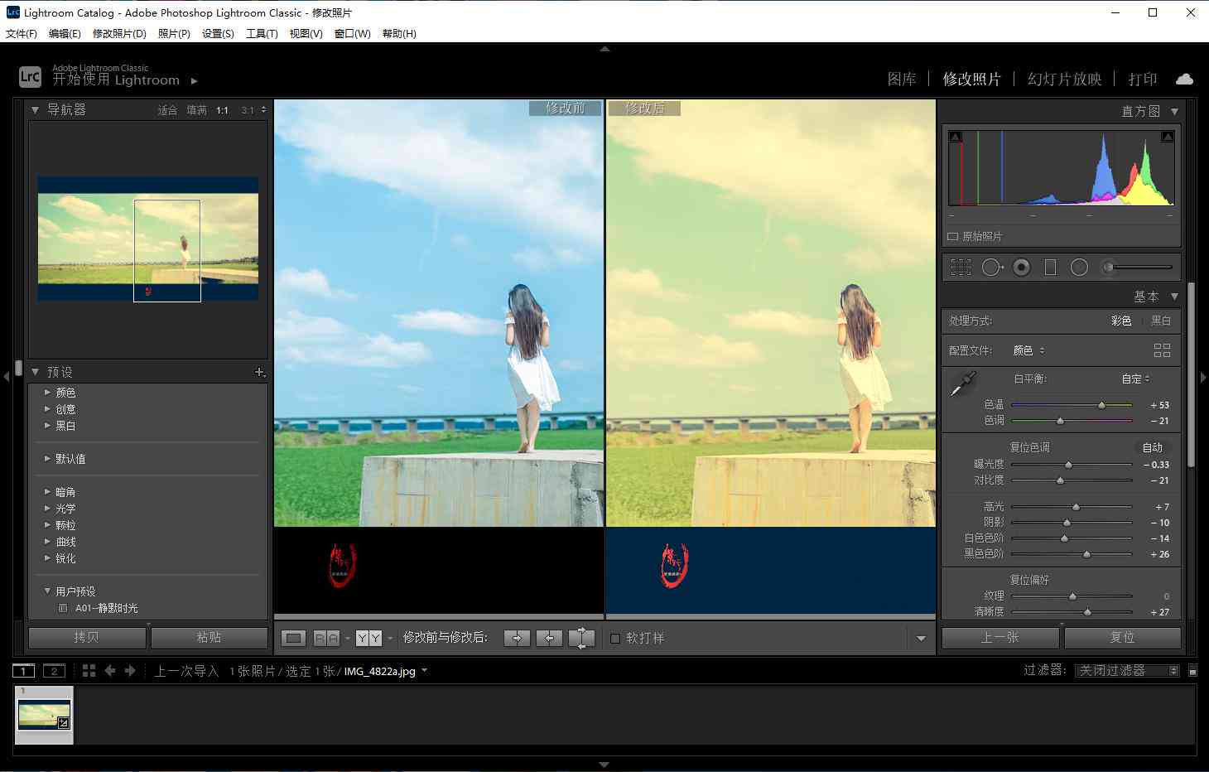This screenshot has height=772, width=1209.
Task: Toggle the filter switch at filmstrip right
Action: (x=1192, y=671)
